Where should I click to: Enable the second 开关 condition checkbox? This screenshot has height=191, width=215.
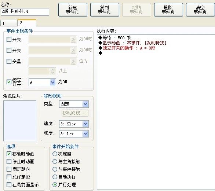9,51
